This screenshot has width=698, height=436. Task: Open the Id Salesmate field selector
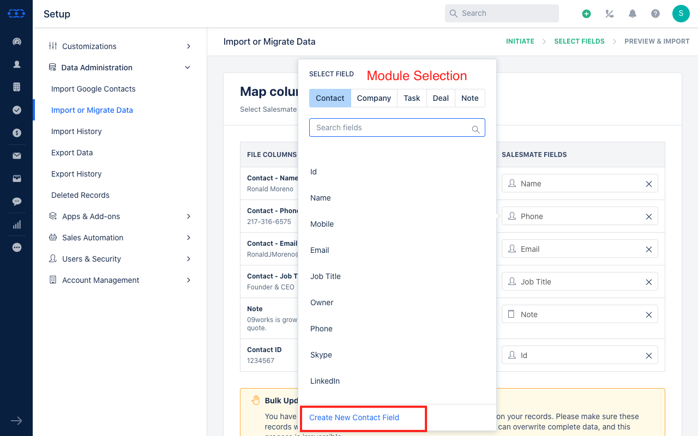coord(580,355)
